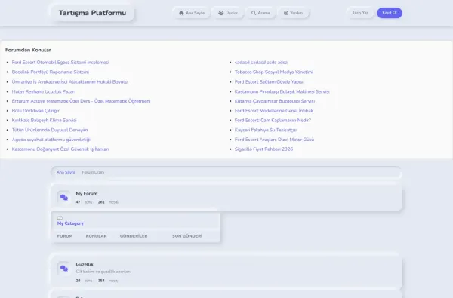The width and height of the screenshot is (453, 298).
Task: Click the chat bubbles icon of Guzellik forum
Action: [x=64, y=269]
